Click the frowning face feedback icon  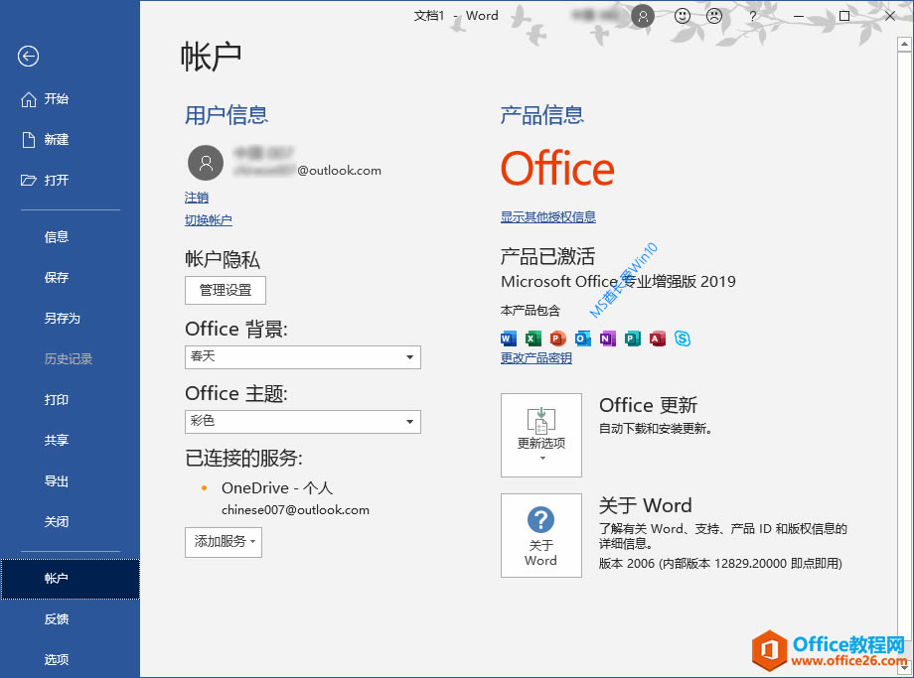[x=714, y=16]
